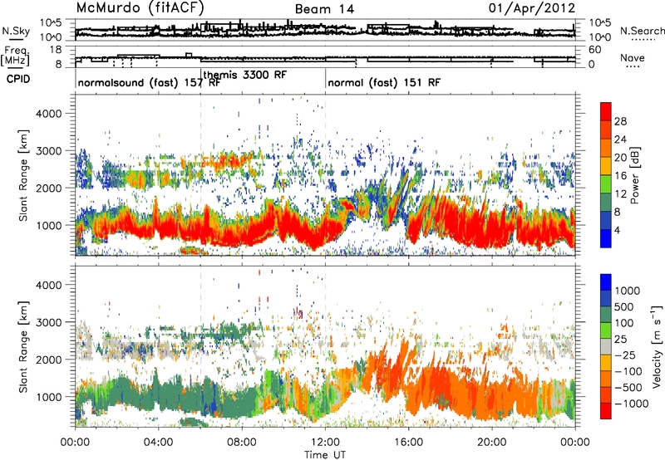This screenshot has height=460, width=665.
Task: Click the -1000 label on Velocity colorbar
Action: [631, 404]
